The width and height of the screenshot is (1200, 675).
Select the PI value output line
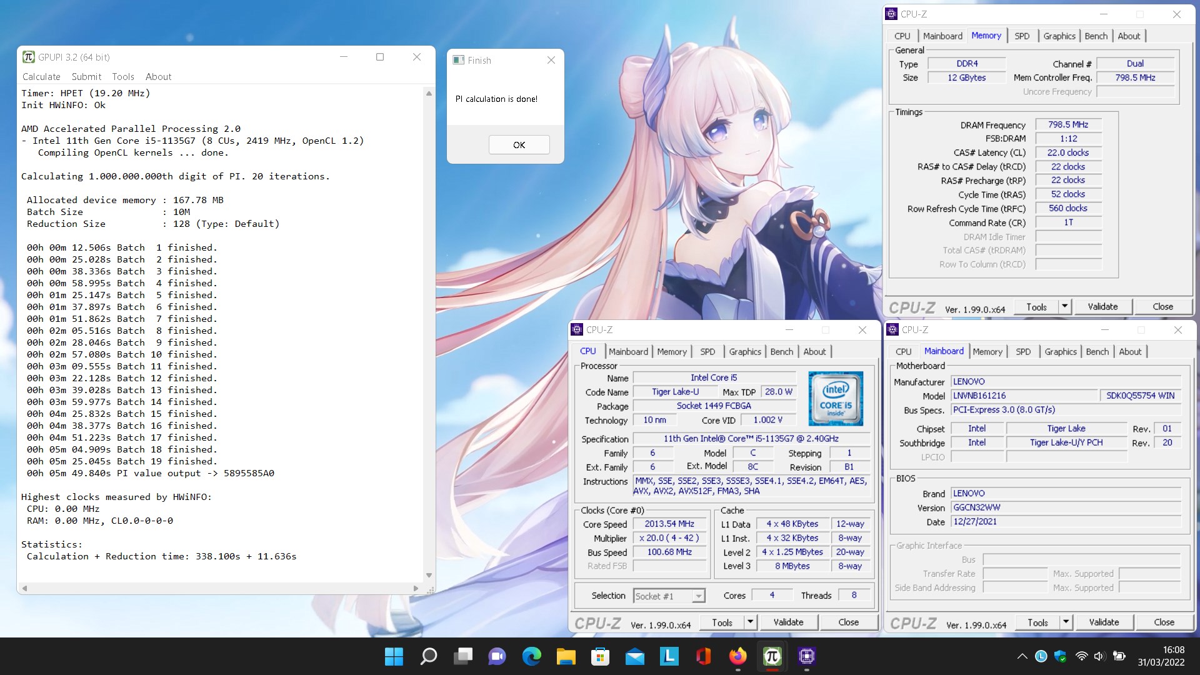[x=150, y=473]
